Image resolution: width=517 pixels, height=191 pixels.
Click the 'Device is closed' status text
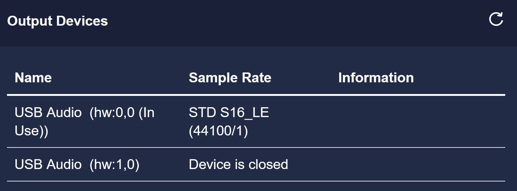(238, 164)
